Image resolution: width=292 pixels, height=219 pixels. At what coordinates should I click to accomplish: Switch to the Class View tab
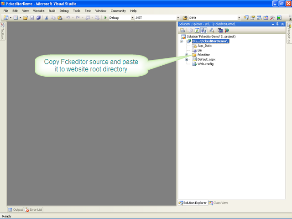coord(218,203)
